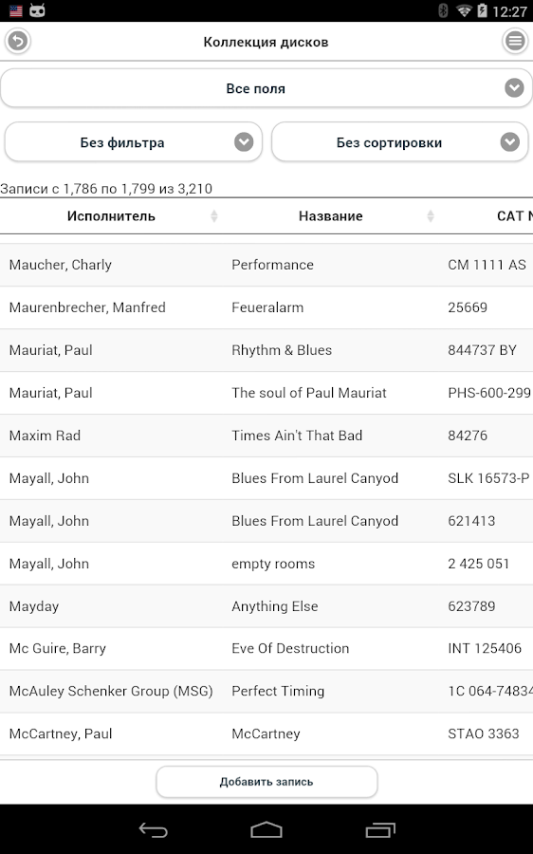The image size is (533, 854).
Task: Select the McCartney, Paul record row
Action: click(x=266, y=733)
